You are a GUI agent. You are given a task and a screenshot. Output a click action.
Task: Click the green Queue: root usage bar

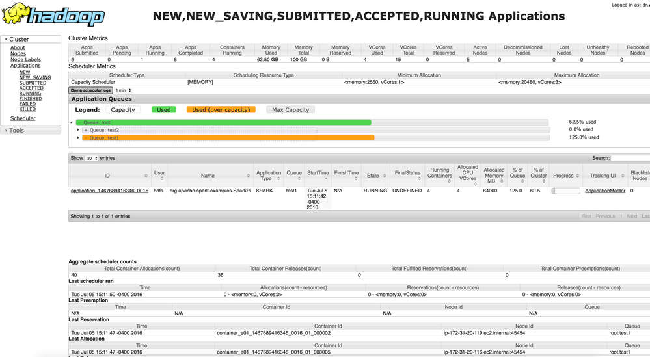pos(223,122)
